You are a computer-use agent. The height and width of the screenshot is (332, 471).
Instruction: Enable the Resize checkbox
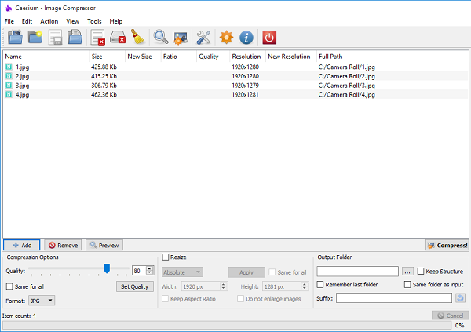click(x=166, y=257)
